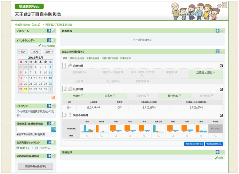Open the 防災対策チェックリスト panel dropdown arrow
Viewport: 239px width, 174px height.
point(53,142)
